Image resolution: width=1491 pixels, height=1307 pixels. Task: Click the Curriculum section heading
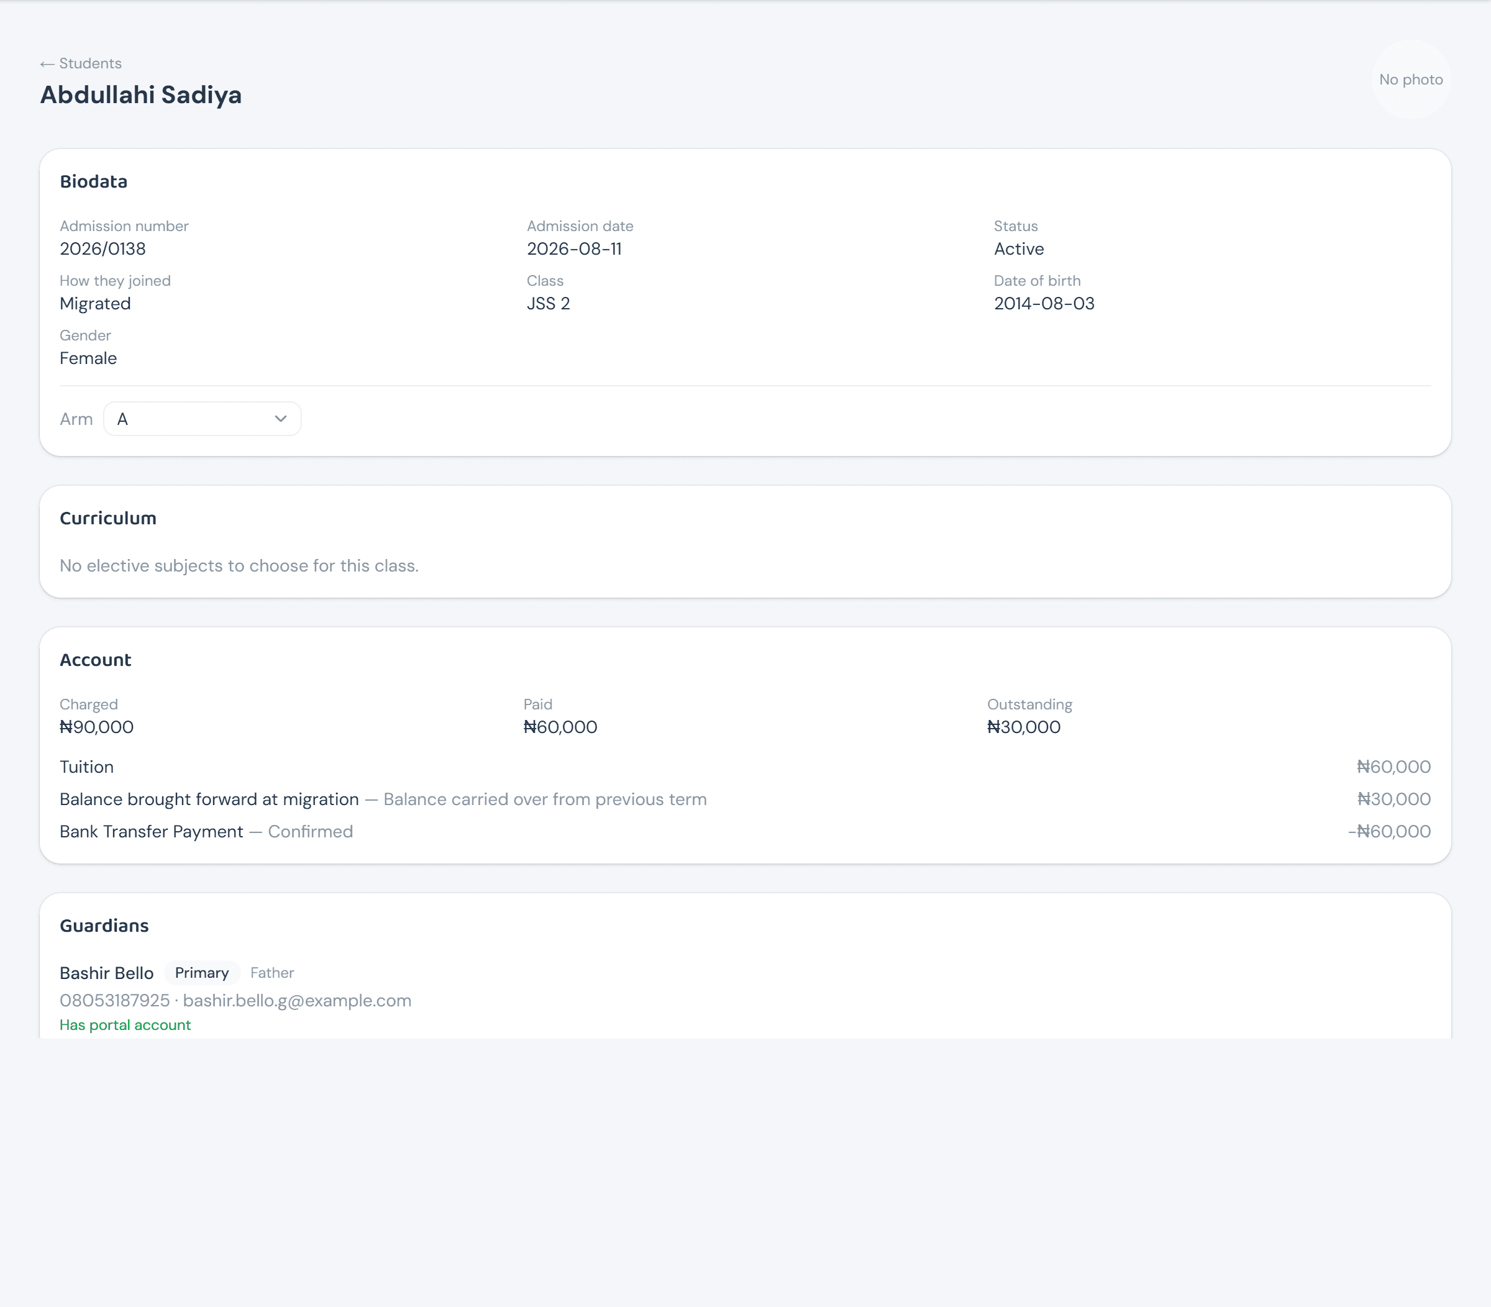[108, 519]
